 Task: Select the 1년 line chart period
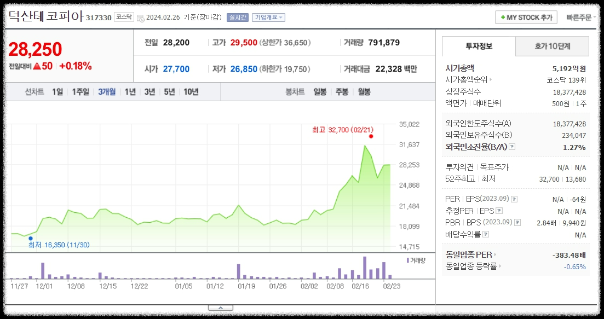click(x=130, y=92)
